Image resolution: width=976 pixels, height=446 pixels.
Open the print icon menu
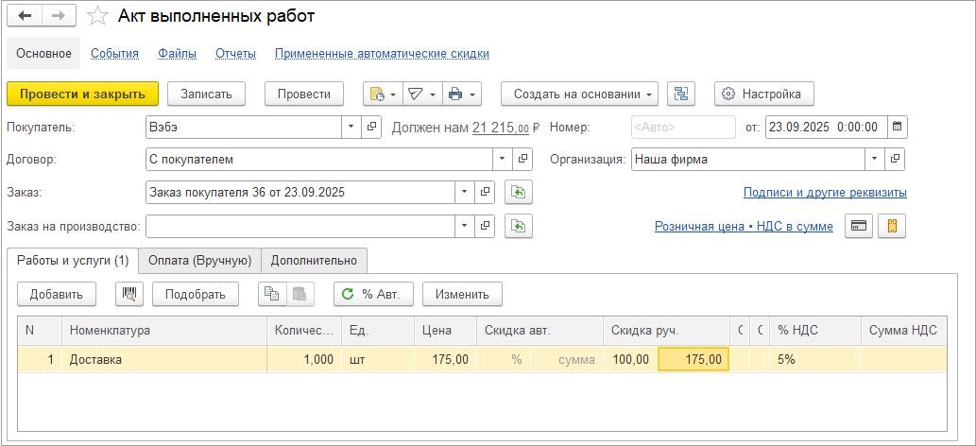point(462,94)
